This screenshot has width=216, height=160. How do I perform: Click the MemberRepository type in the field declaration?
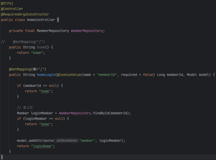coord(53,31)
